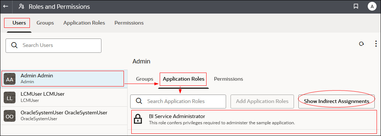Switch to the top Groups tab
381x136 pixels.
point(45,23)
